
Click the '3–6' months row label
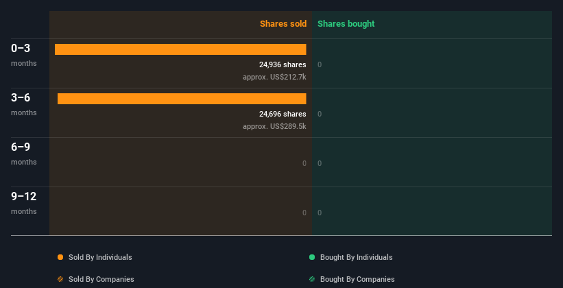pyautogui.click(x=21, y=97)
